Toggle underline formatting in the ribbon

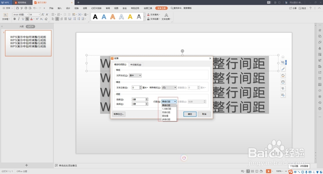(x=23, y=19)
